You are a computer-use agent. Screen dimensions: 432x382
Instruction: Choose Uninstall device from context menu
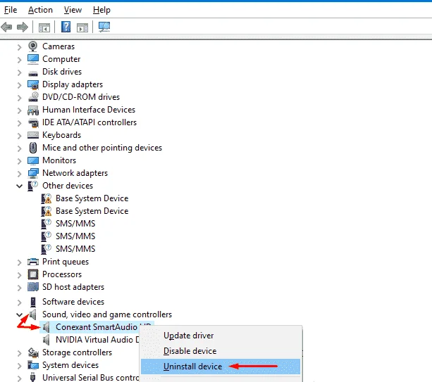(x=221, y=367)
